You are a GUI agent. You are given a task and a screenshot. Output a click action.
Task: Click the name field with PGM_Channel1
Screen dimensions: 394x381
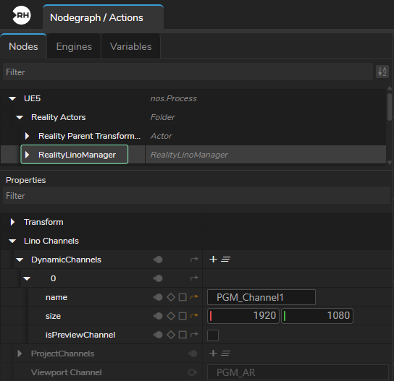(x=261, y=297)
